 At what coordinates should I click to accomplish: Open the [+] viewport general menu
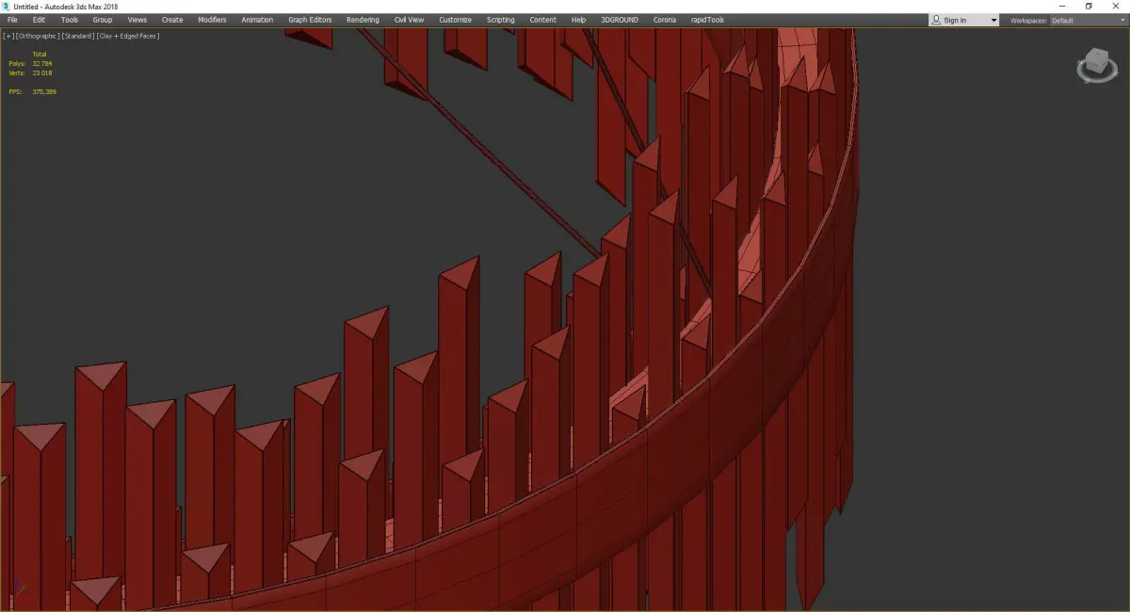pyautogui.click(x=8, y=36)
